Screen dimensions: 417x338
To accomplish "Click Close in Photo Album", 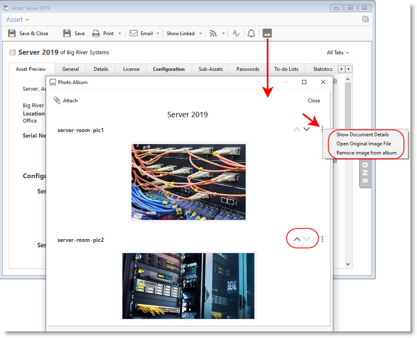I will click(x=314, y=101).
